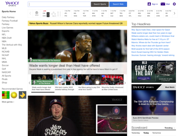This screenshot has height=136, width=181.
Task: Open headline about Spurs trading Diaw
Action: coord(151,30)
